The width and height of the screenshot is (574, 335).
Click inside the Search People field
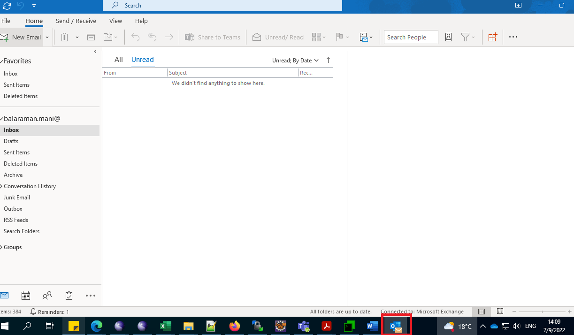[x=411, y=37]
